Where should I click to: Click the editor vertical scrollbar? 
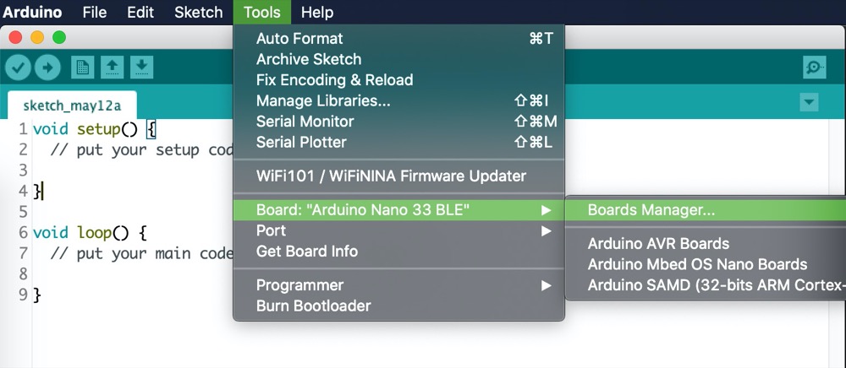(837, 243)
